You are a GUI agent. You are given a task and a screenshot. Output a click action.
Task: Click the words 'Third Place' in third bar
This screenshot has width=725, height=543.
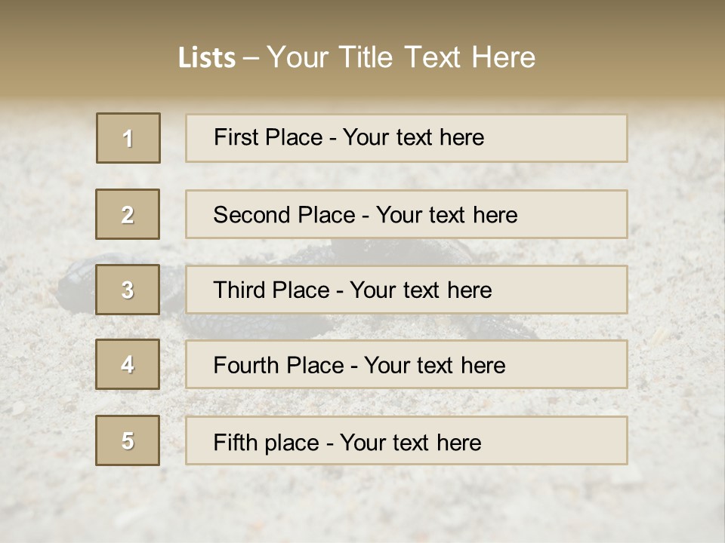pos(271,290)
